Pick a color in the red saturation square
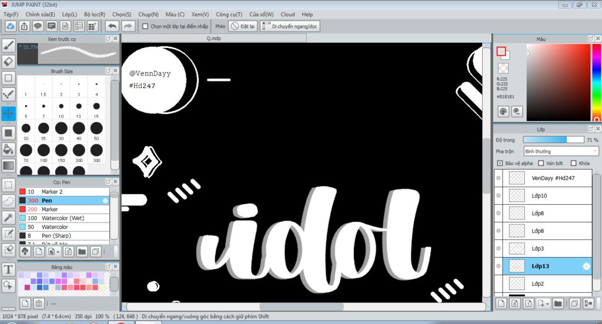 [x=558, y=82]
